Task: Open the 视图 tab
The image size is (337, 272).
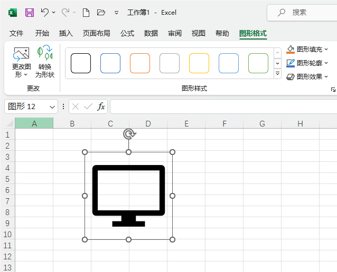Action: click(x=199, y=33)
